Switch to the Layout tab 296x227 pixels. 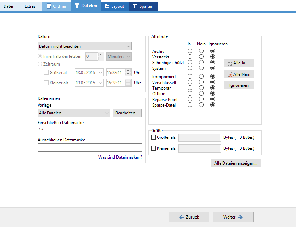click(114, 6)
